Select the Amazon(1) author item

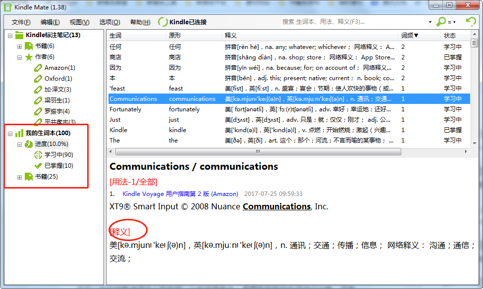point(60,68)
